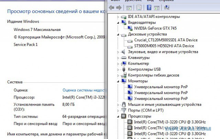Select the Дисковые устройства label

[x=147, y=34]
